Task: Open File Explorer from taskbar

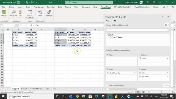Action: point(84,96)
